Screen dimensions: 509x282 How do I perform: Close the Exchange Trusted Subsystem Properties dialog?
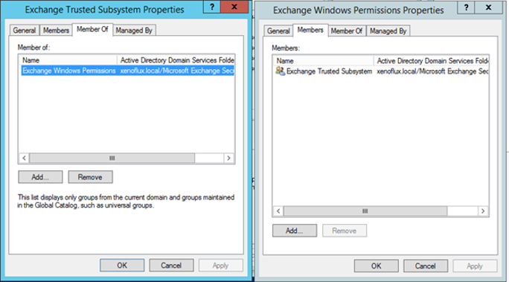(x=234, y=7)
